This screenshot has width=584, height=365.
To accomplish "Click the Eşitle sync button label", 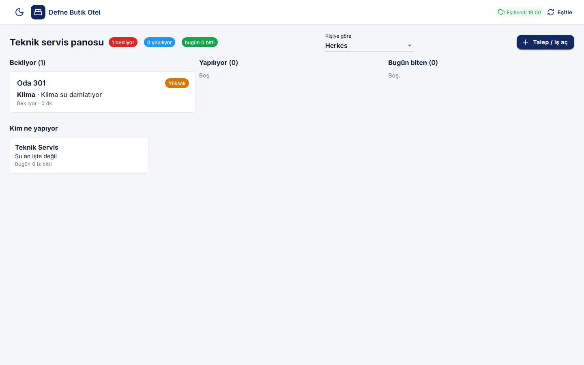I will [x=565, y=12].
